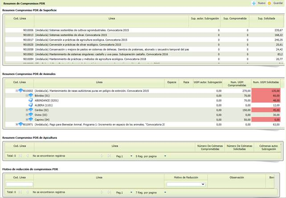Select the ABONDANCE (0201) breed icon
This screenshot has width=286, height=198.
click(x=31, y=100)
